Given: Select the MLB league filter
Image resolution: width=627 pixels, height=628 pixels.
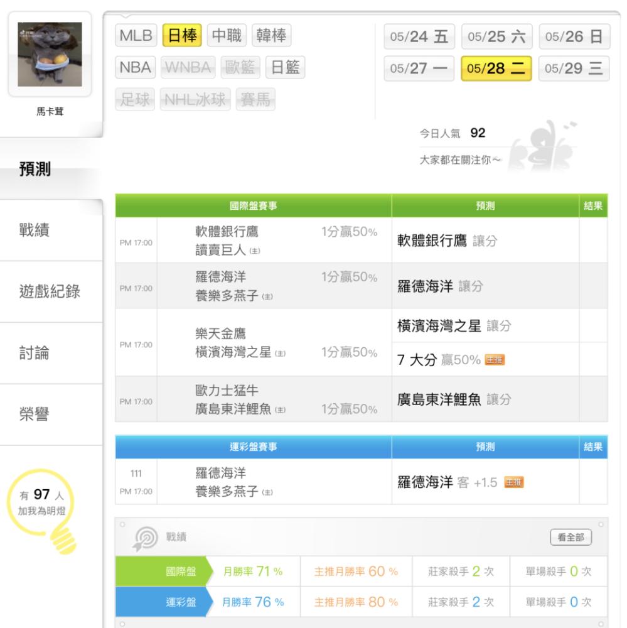Looking at the screenshot, I should 136,36.
